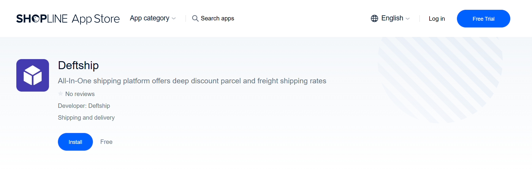Click the Log in link
This screenshot has height=169, width=532.
point(437,19)
